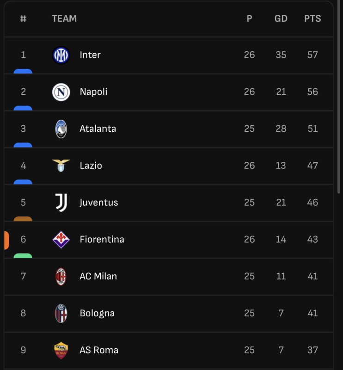Viewport: 343px width, 370px height.
Task: Open the Atalanta badge icon
Action: (x=61, y=129)
